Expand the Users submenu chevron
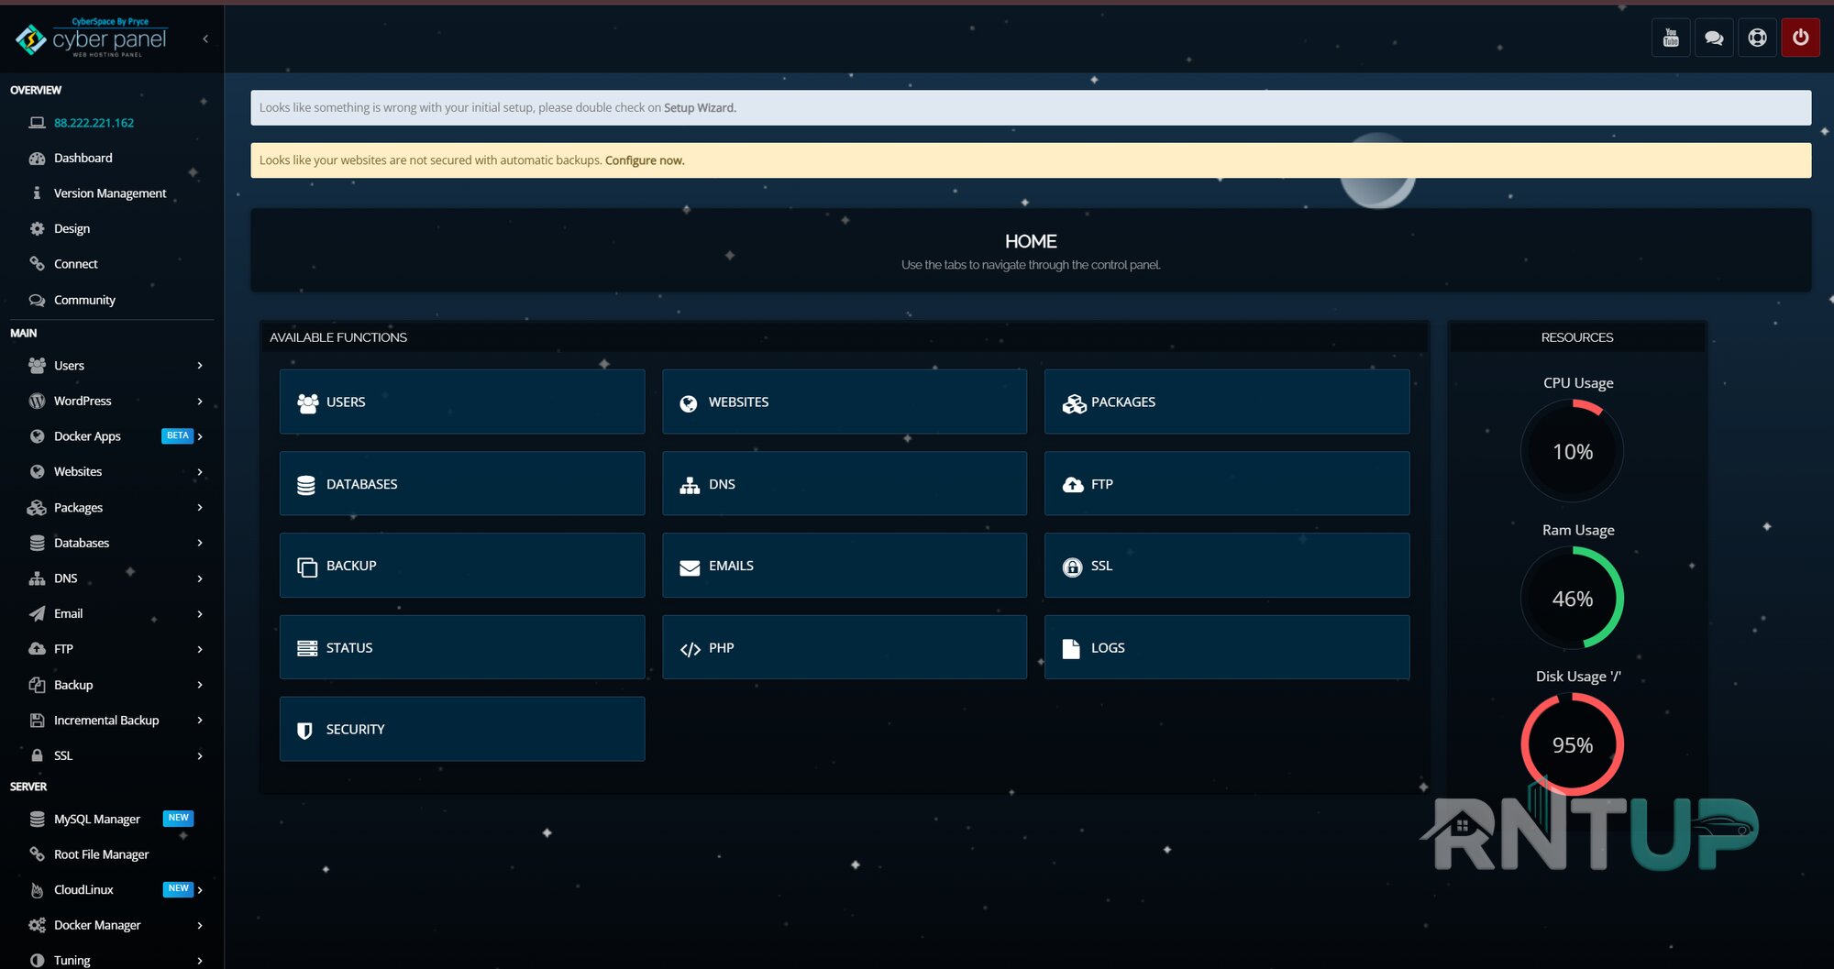The width and height of the screenshot is (1834, 969). click(200, 366)
